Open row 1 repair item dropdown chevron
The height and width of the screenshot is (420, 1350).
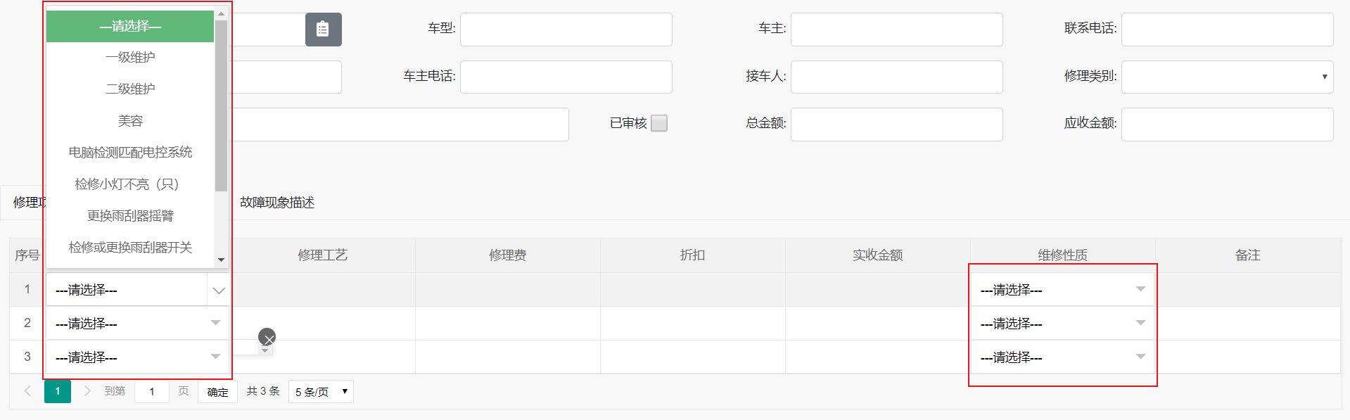[218, 290]
